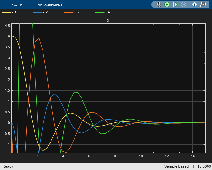The width and height of the screenshot is (212, 170).
Task: Click the "Sample based" status text
Action: pyautogui.click(x=176, y=166)
